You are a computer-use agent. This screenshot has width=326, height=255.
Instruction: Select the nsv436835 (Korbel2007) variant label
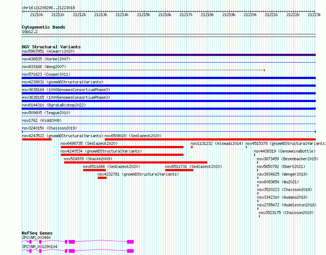[x=46, y=59]
